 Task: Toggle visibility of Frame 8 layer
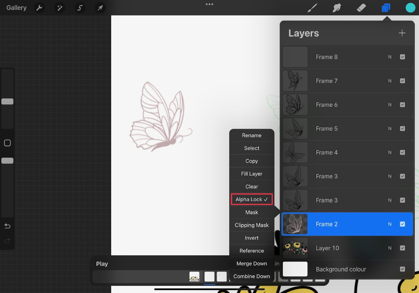pyautogui.click(x=403, y=57)
